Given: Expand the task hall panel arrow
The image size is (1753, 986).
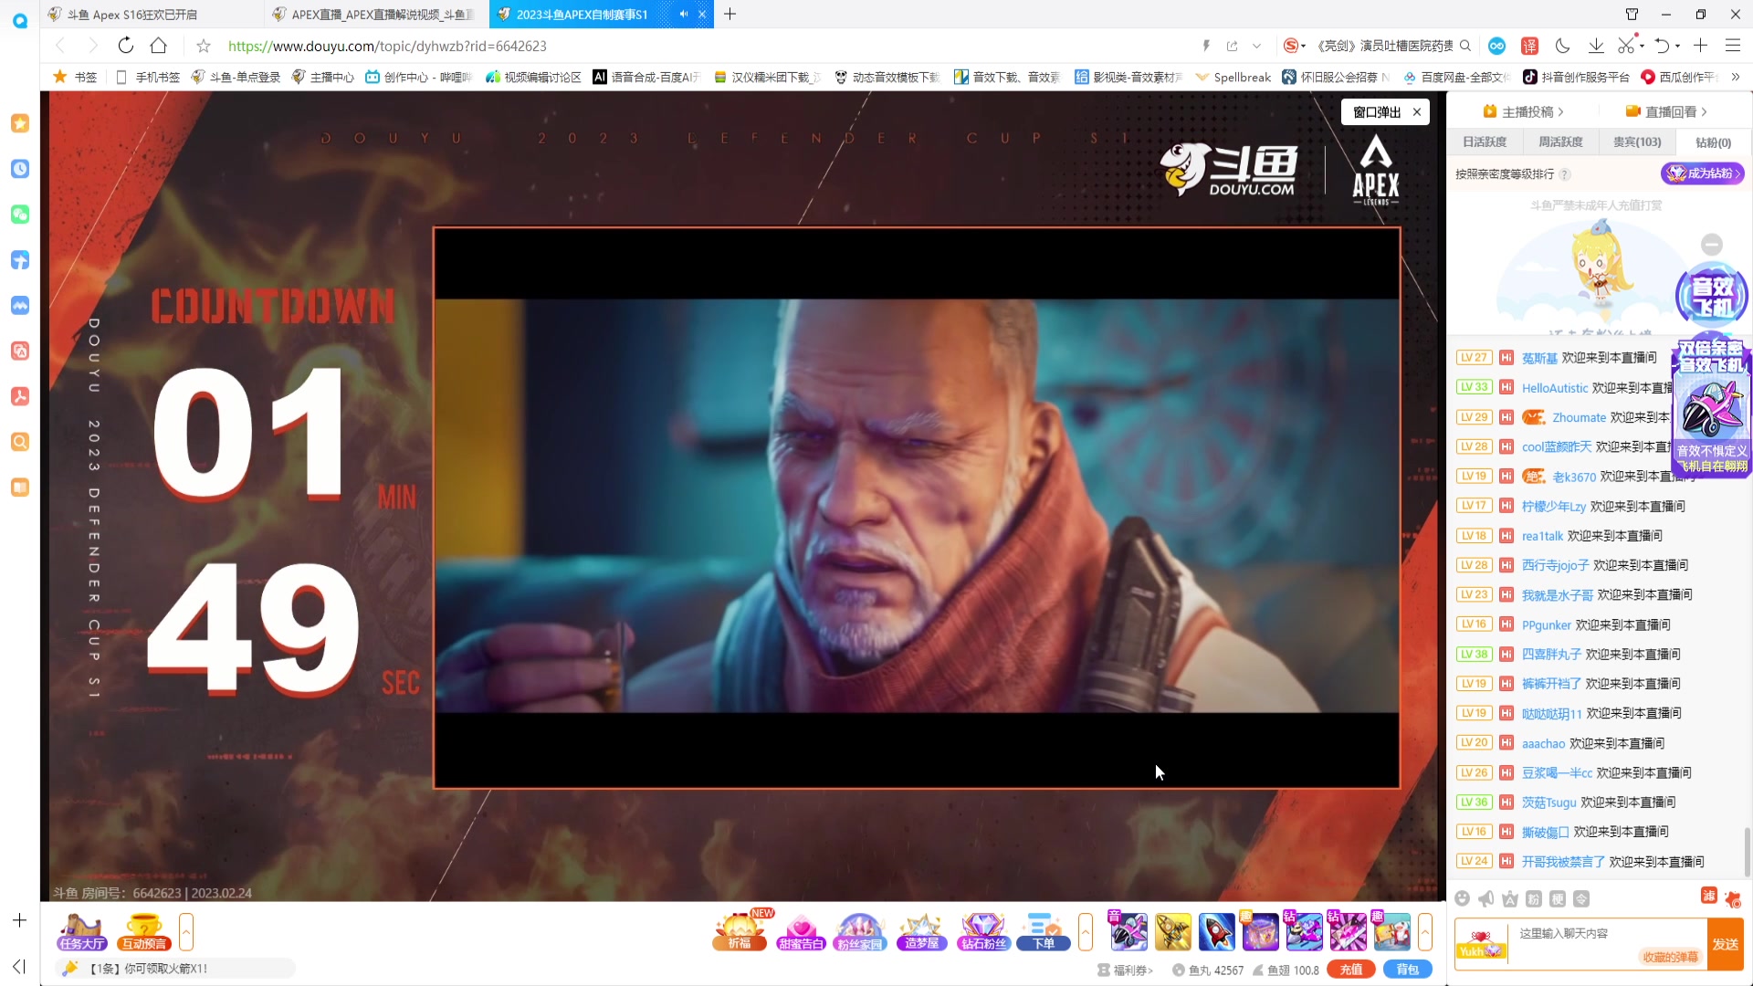Looking at the screenshot, I should [x=186, y=932].
